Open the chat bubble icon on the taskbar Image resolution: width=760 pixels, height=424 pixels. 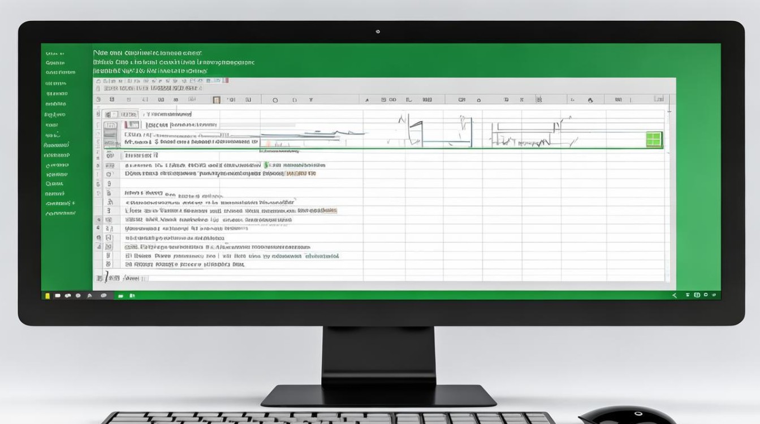click(x=103, y=295)
